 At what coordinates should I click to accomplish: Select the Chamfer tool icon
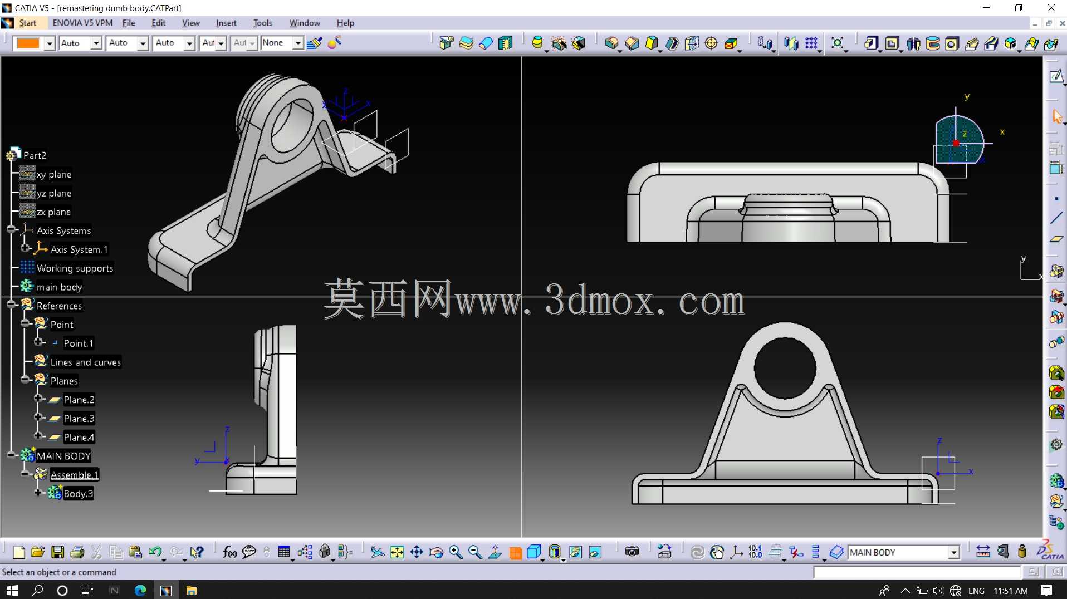(632, 43)
